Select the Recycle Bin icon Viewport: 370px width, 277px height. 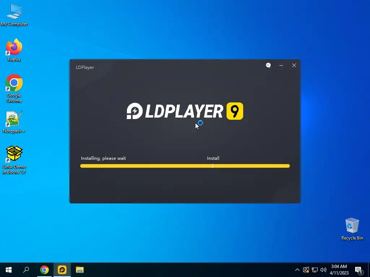pyautogui.click(x=352, y=229)
